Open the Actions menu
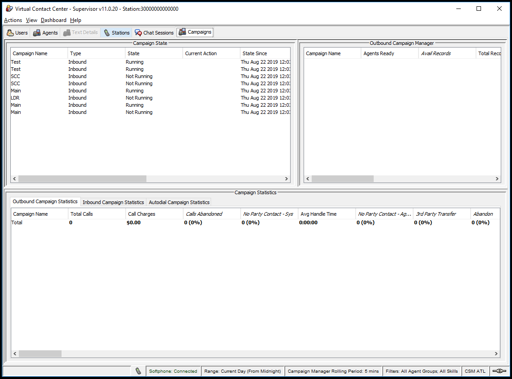512x379 pixels. tap(13, 20)
